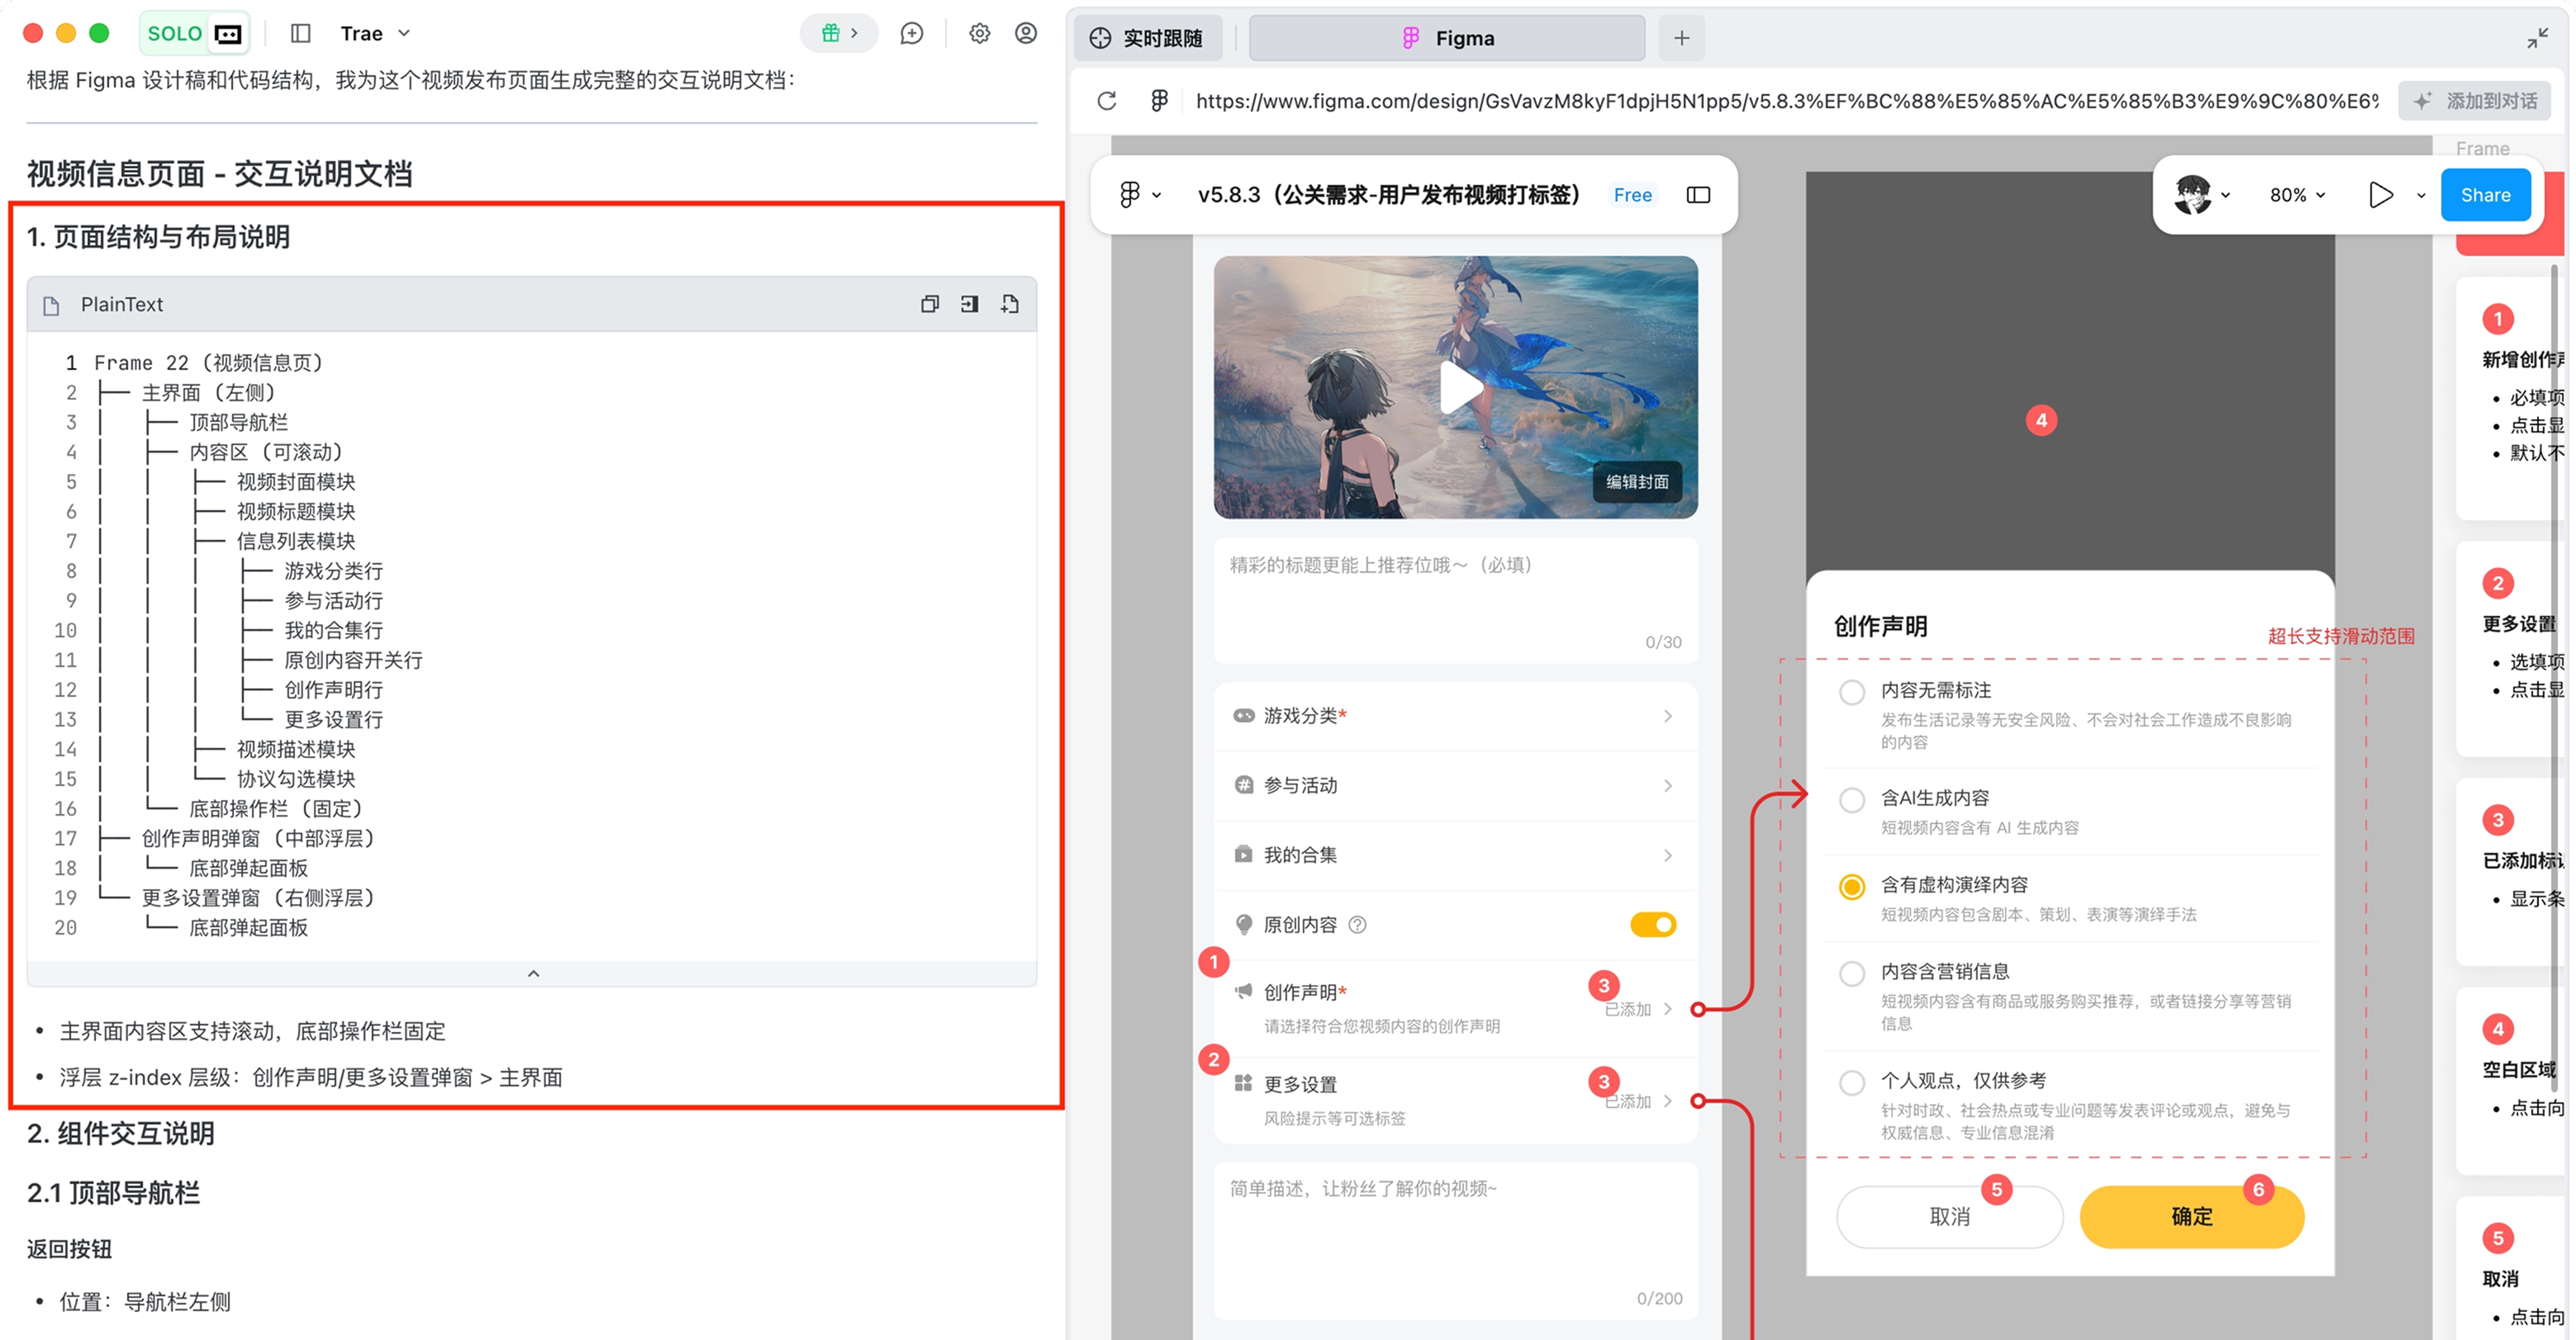The image size is (2576, 1340).
Task: Expand presentation options arrow
Action: (x=2421, y=196)
